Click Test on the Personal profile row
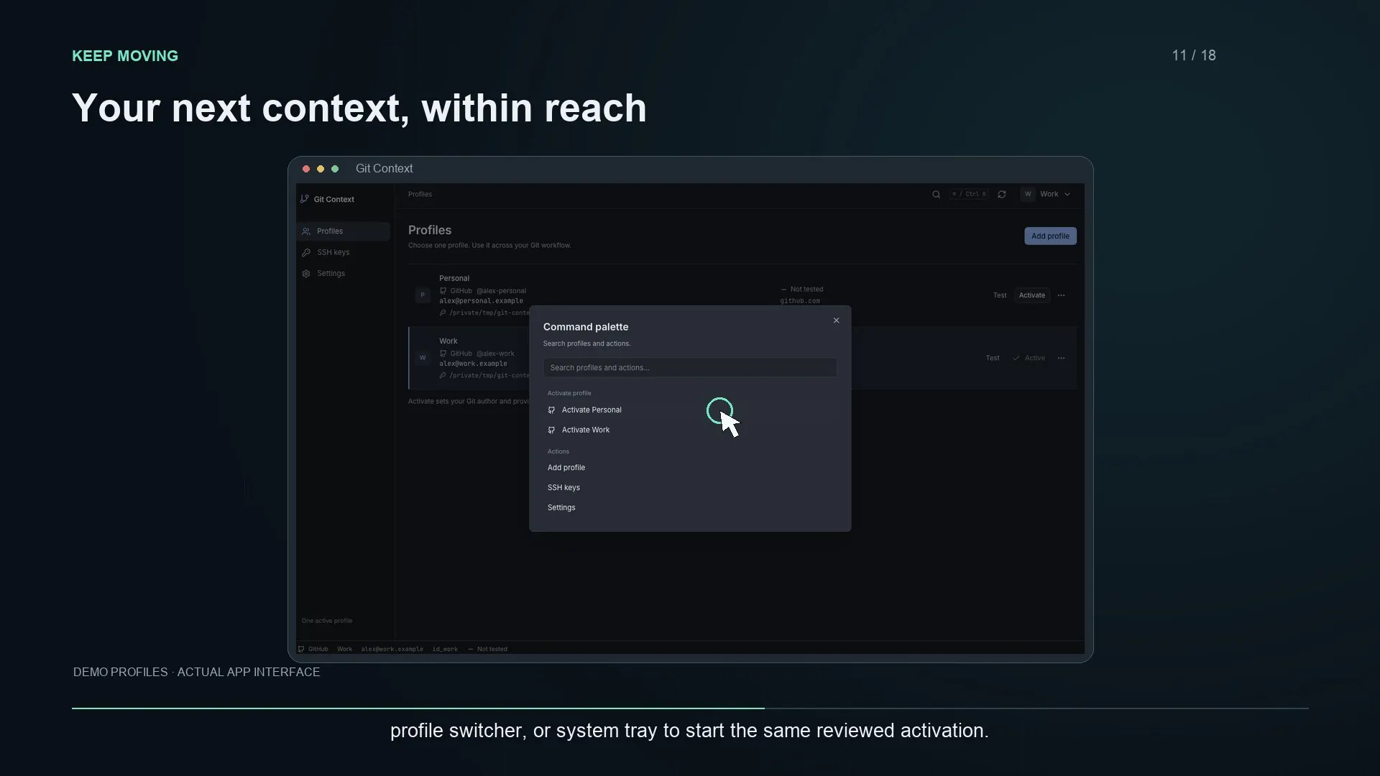 [1000, 295]
